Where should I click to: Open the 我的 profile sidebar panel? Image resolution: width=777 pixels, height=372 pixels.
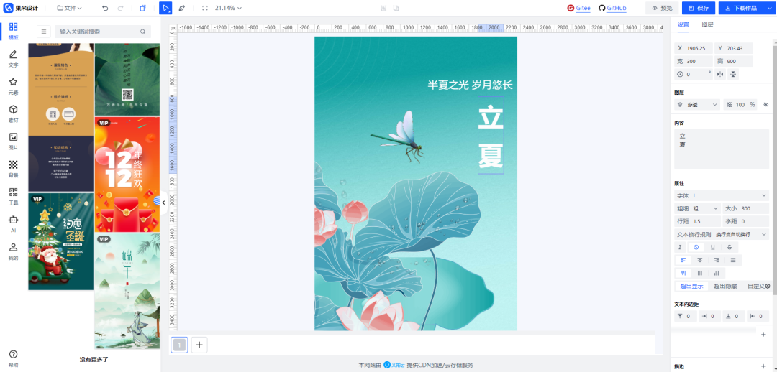click(x=14, y=252)
